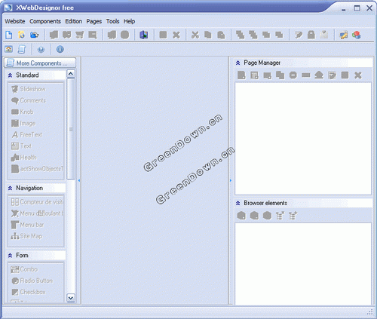Select the Knob component

(23, 112)
